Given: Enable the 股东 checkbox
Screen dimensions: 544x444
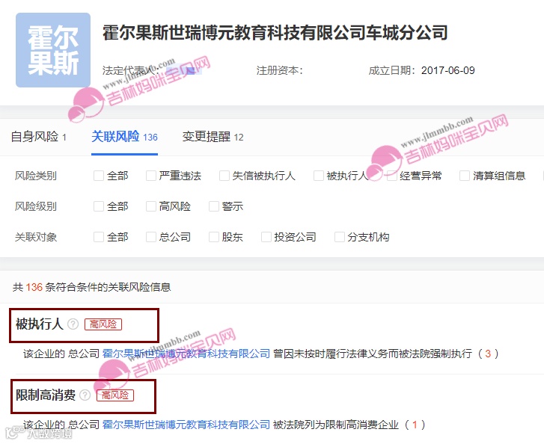Looking at the screenshot, I should click(214, 237).
